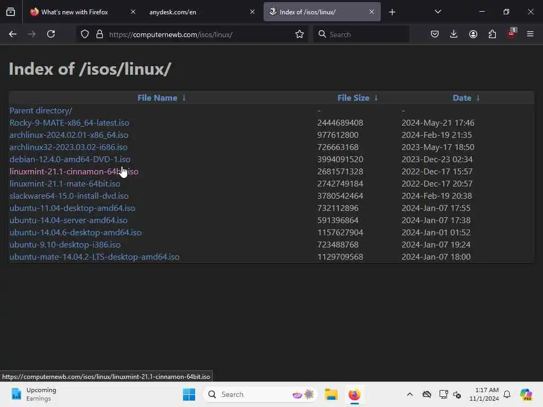Viewport: 543px width, 407px height.
Task: Sort listing by File Size header
Action: 353,98
